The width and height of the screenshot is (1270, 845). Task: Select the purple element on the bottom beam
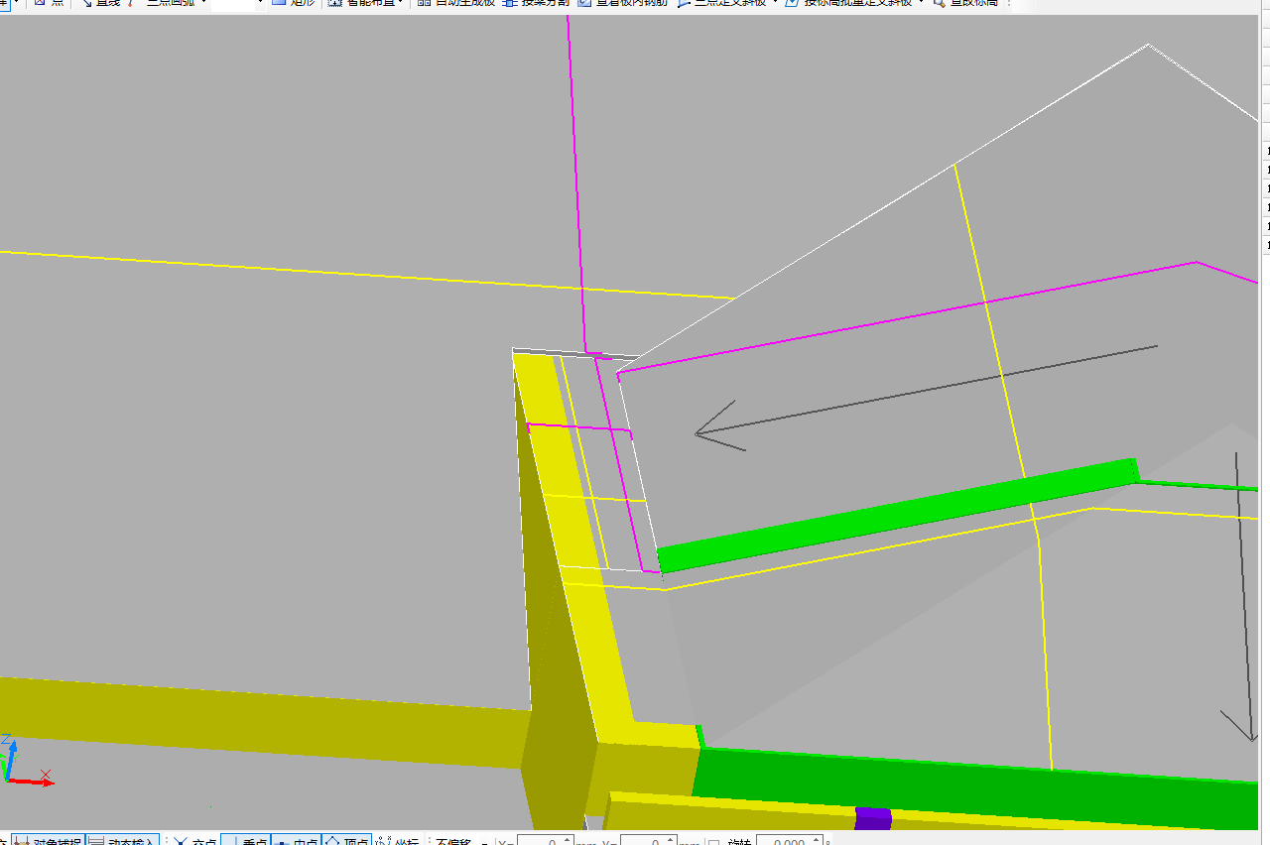coord(873,818)
